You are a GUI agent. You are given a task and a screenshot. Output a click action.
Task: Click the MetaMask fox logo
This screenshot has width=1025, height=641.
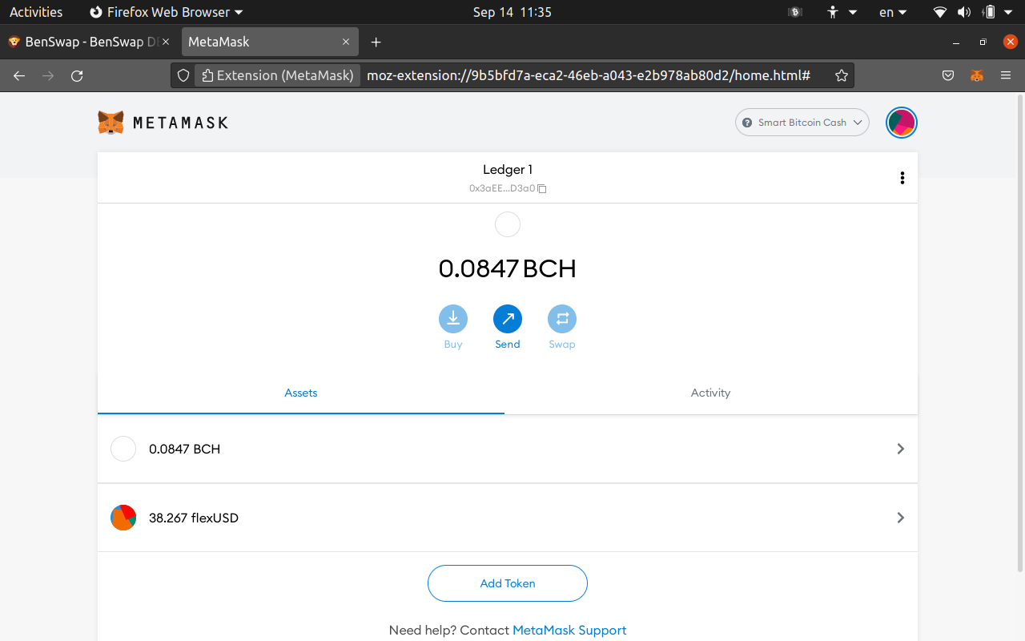click(111, 123)
